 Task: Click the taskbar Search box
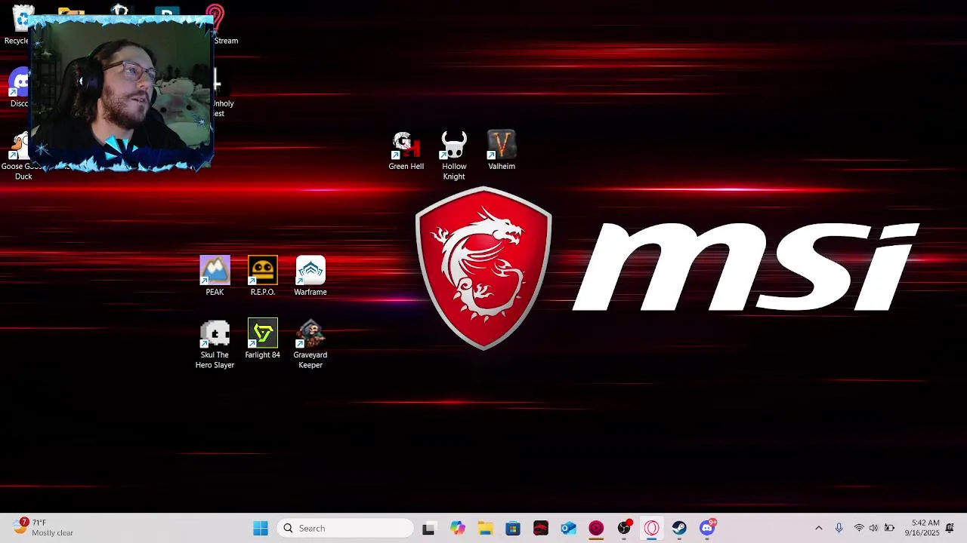pos(345,529)
